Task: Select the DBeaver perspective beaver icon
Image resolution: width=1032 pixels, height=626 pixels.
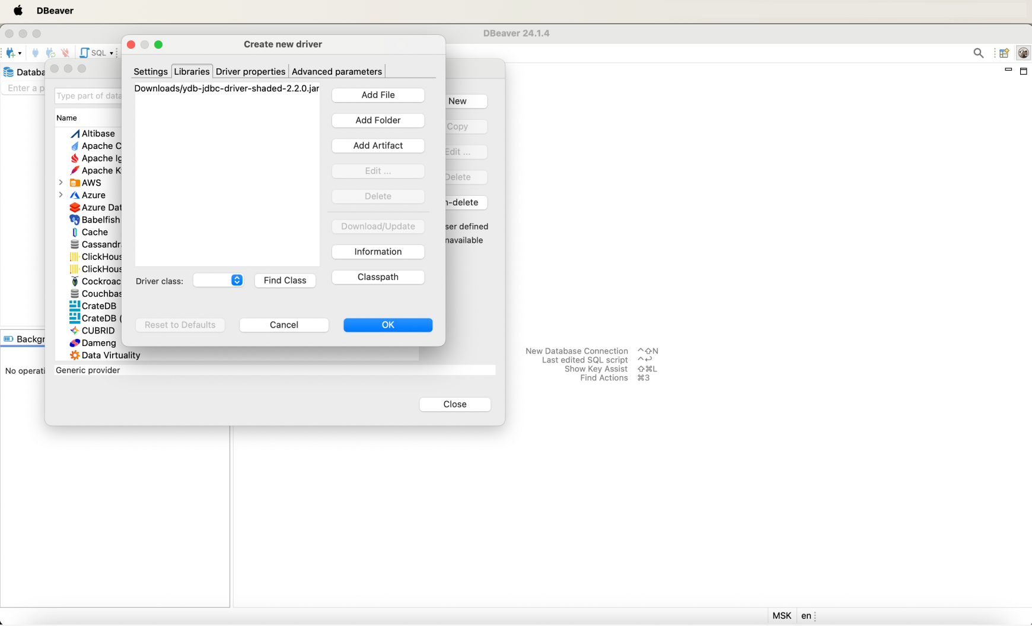Action: click(1023, 53)
